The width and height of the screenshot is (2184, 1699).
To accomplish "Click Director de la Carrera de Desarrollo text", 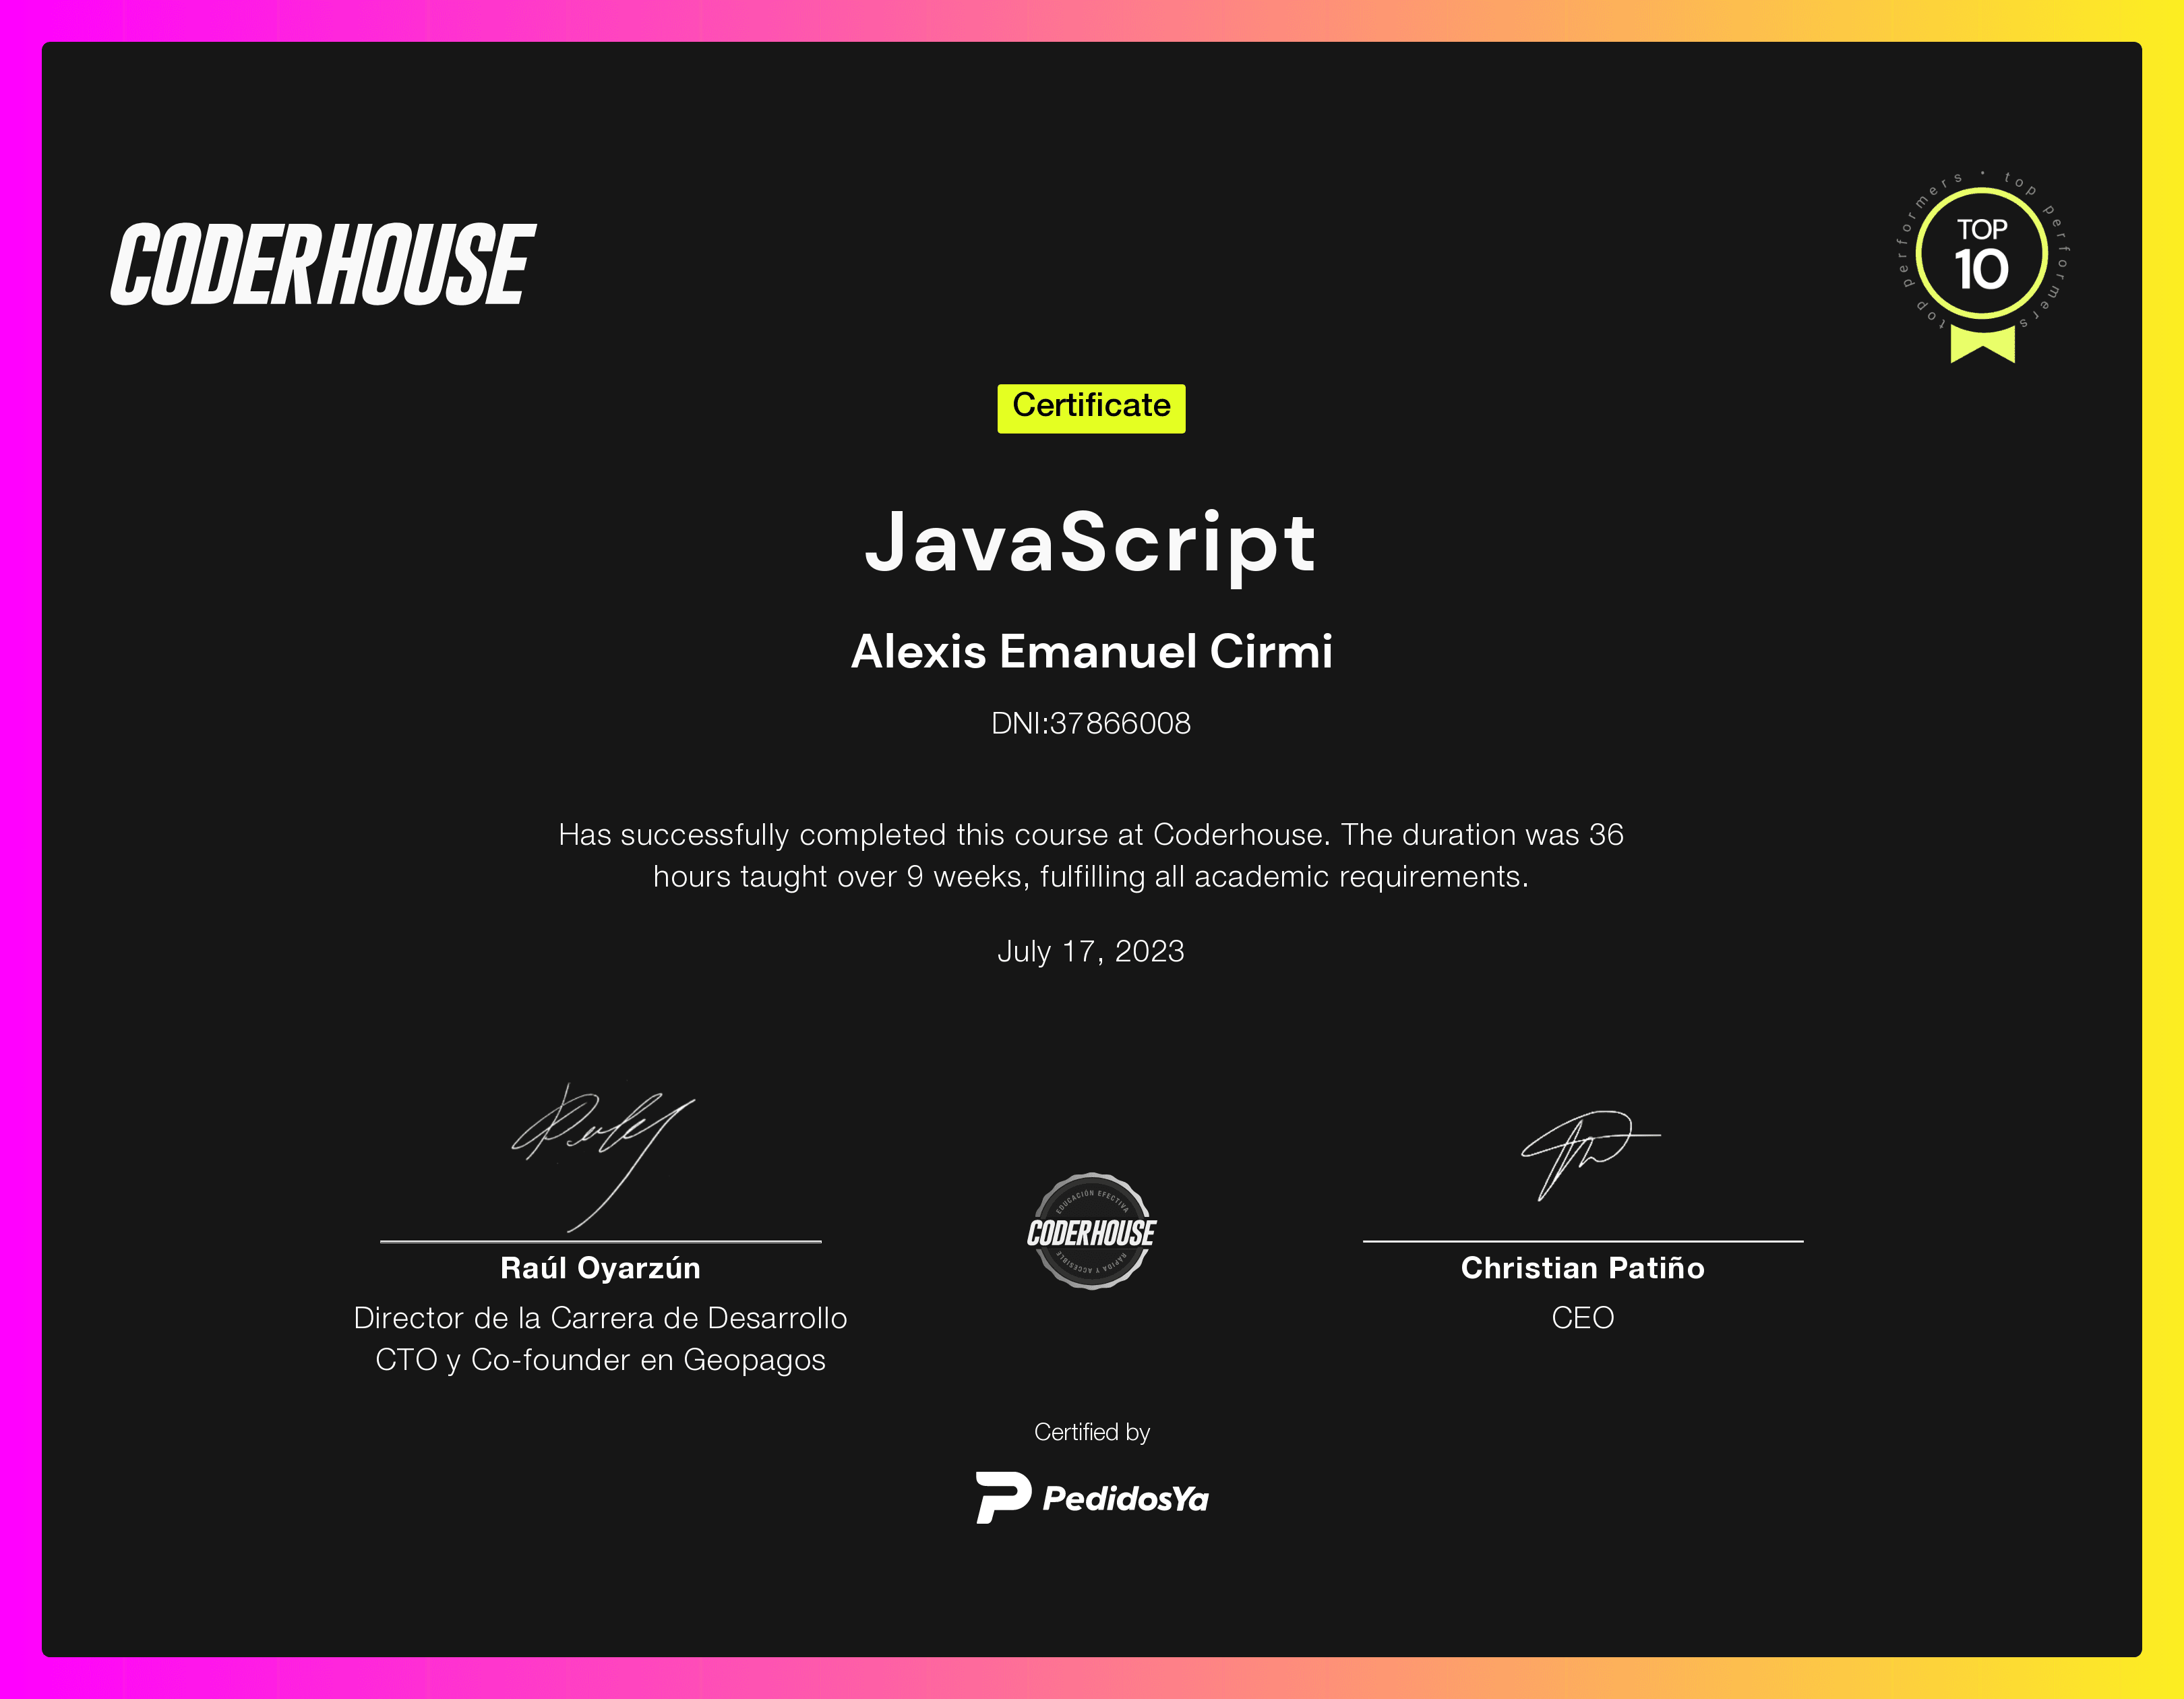I will [x=600, y=1318].
